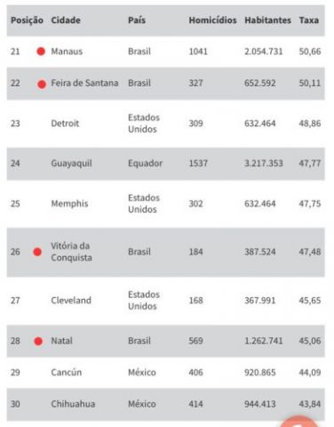Select the Memphis row city name
The width and height of the screenshot is (334, 427).
pos(69,204)
